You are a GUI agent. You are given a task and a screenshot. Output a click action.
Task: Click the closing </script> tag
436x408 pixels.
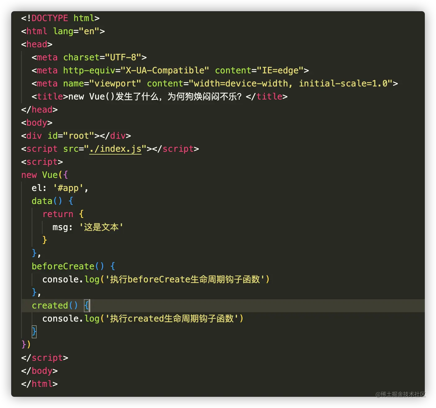44,358
